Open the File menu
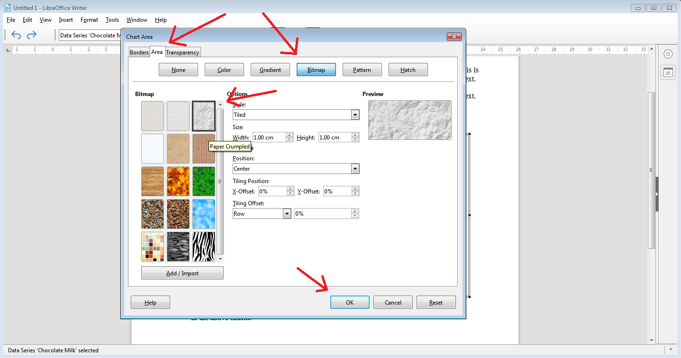 coord(11,20)
